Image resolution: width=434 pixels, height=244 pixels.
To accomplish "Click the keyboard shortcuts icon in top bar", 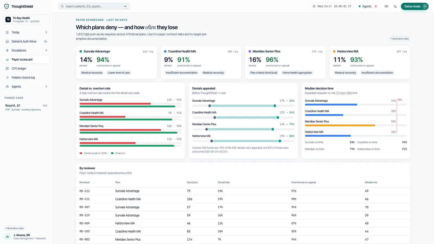I will 386,6.
